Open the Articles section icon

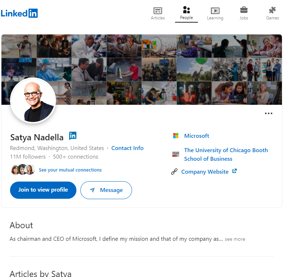pos(158,11)
